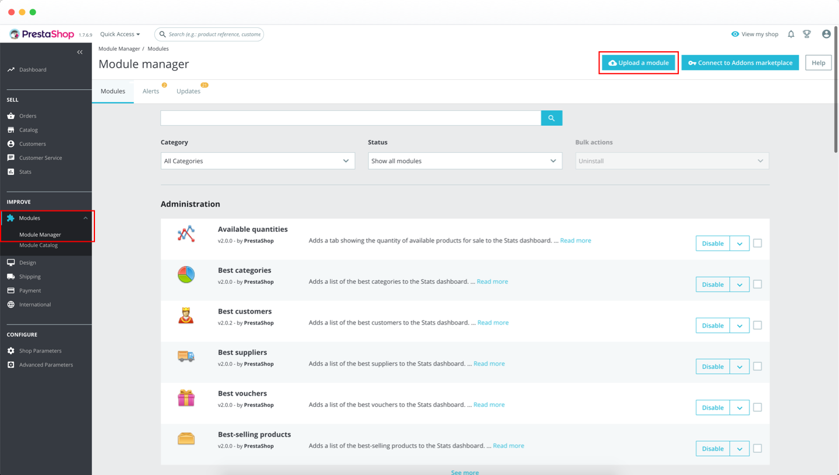Select the Best vouchers module checkbox

tap(757, 407)
